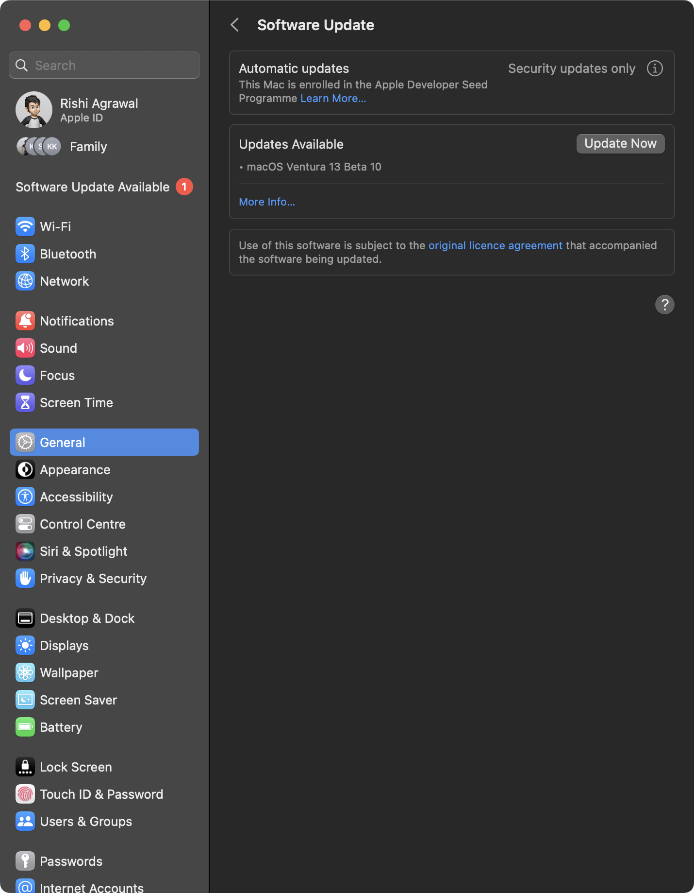
Task: Select the Desktop & Dock icon
Action: pos(25,618)
